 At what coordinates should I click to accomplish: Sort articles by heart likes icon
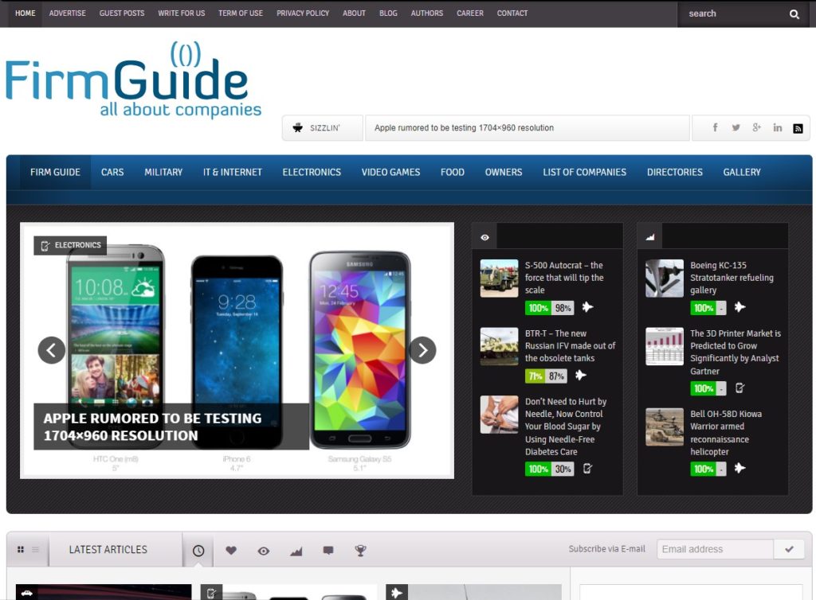coord(231,550)
